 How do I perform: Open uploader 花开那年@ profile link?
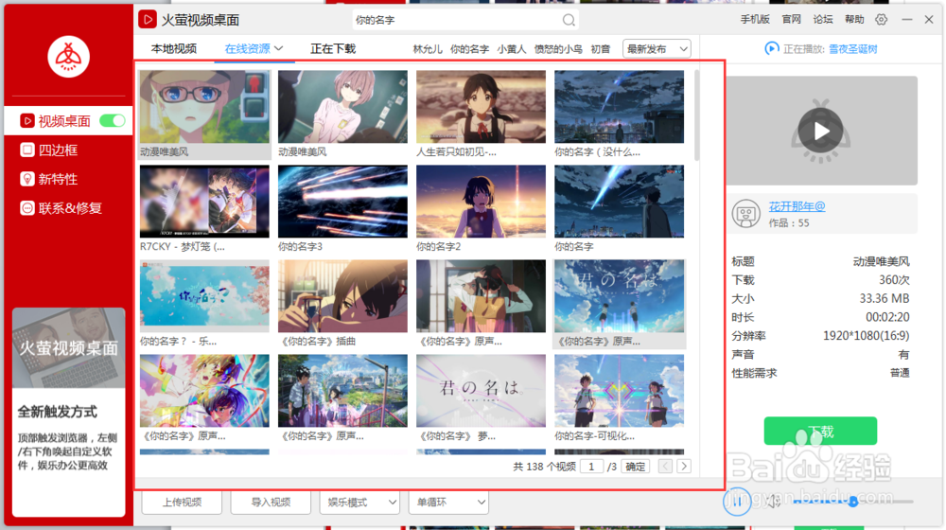click(x=797, y=206)
